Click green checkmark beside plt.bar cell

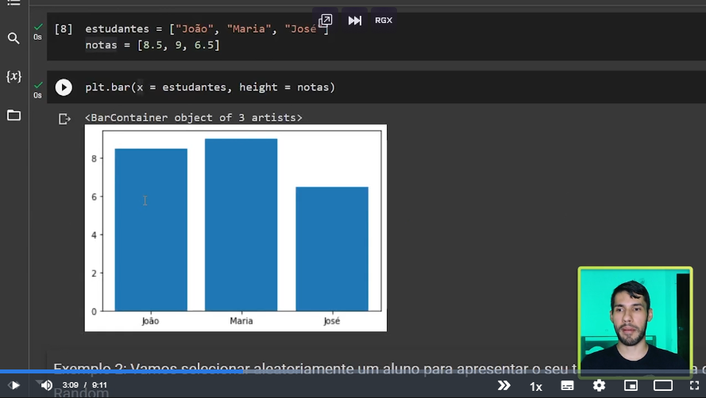pyautogui.click(x=38, y=85)
